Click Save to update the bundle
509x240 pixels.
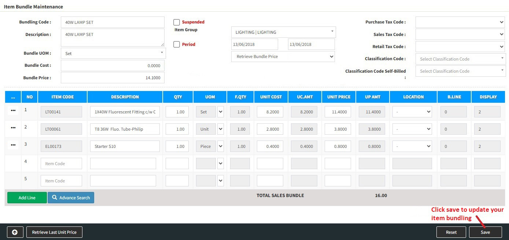pos(485,232)
